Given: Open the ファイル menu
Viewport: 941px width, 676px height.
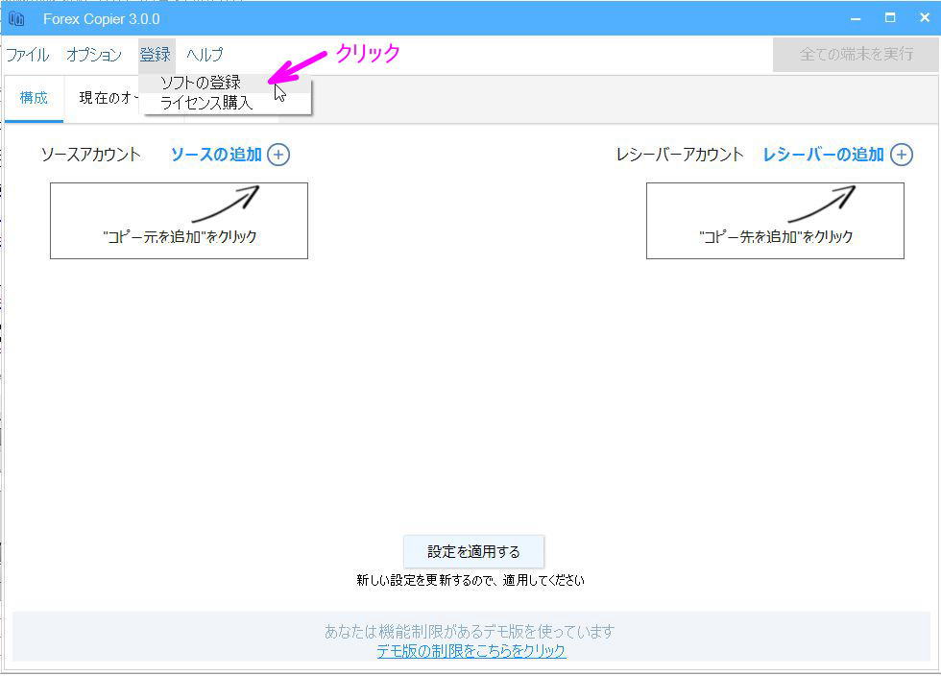Looking at the screenshot, I should click(28, 55).
